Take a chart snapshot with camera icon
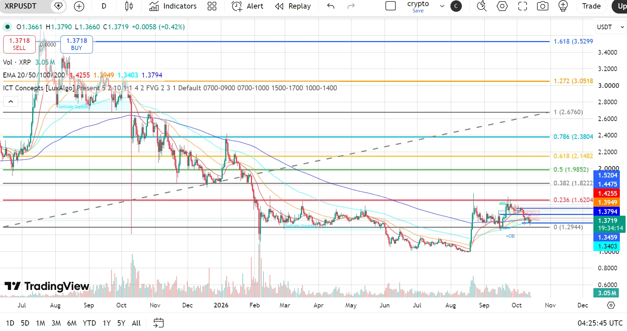 [x=543, y=6]
